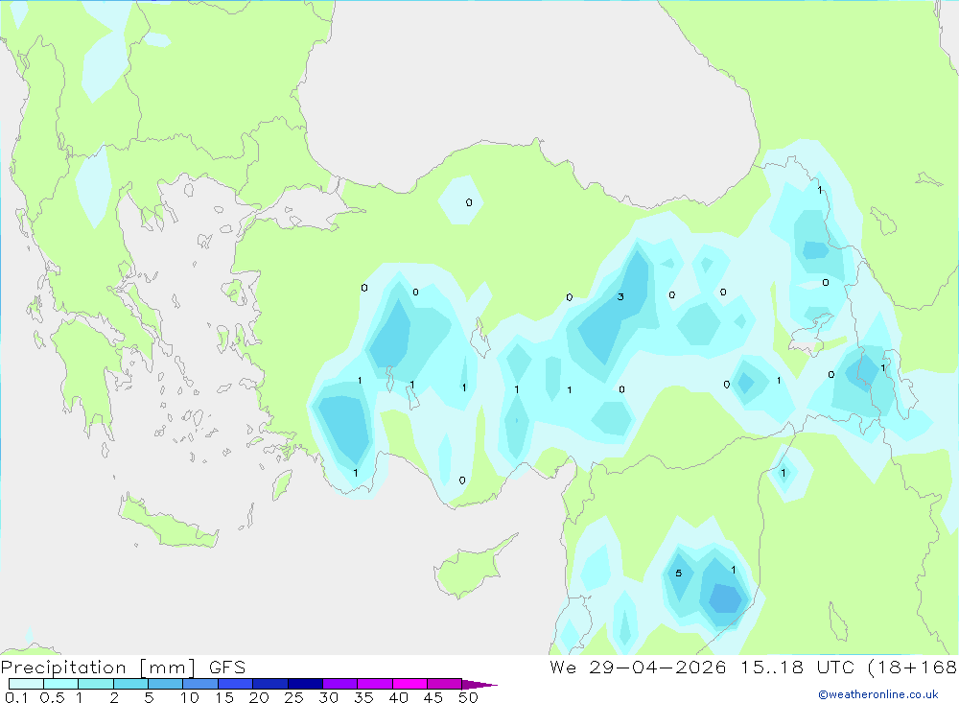Image resolution: width=959 pixels, height=703 pixels.
Task: Click the 25–30 mm dark navy legend swatch
Action: click(305, 684)
